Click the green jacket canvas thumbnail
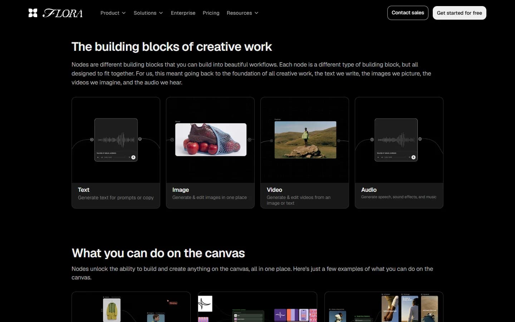The height and width of the screenshot is (322, 515). [x=112, y=310]
